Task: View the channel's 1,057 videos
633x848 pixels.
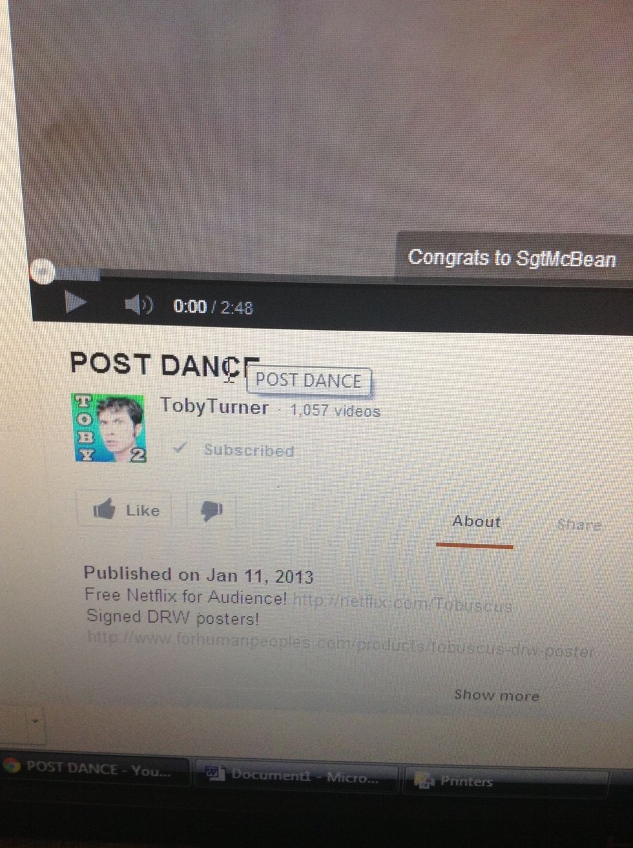Action: 335,411
